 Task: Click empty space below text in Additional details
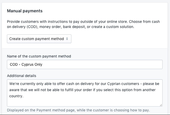[84, 102]
